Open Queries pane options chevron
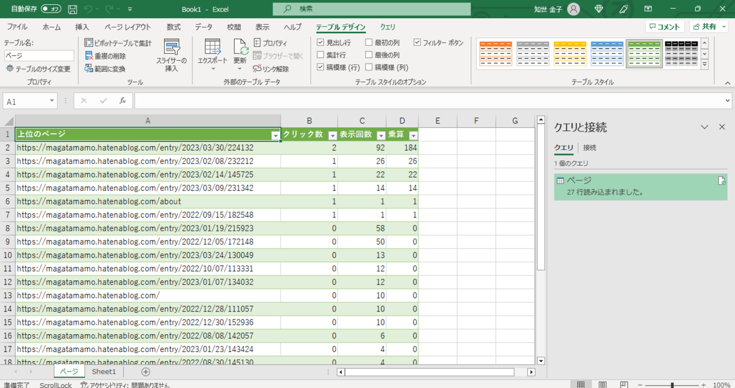This screenshot has width=735, height=388. [704, 127]
